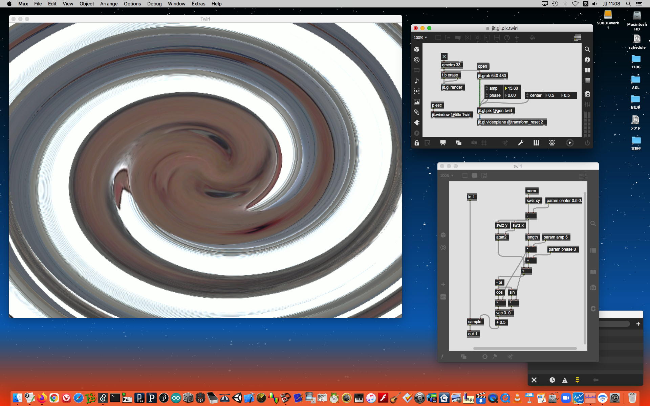Open the 100% zoom dropdown in jit.gl.pix.twirl
Image resolution: width=650 pixels, height=406 pixels.
pyautogui.click(x=420, y=38)
